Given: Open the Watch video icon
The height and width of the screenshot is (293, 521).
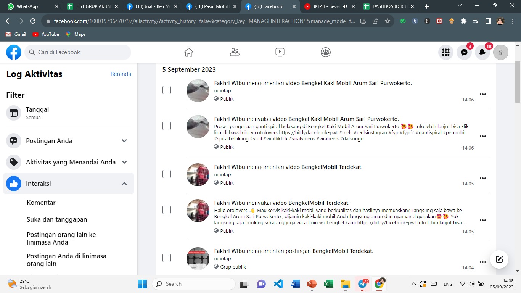Looking at the screenshot, I should [x=280, y=52].
